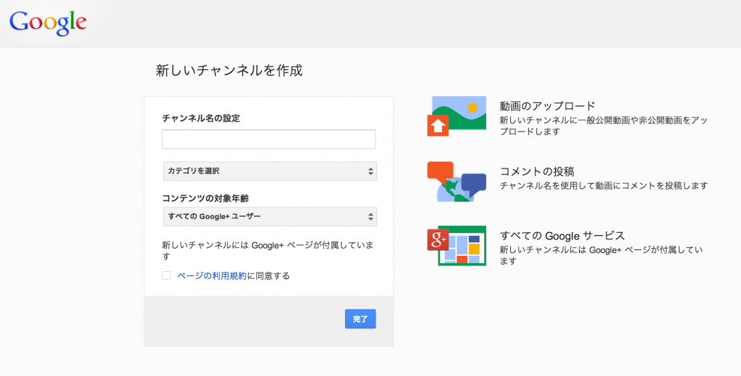Click the blue 完了 button
741x376 pixels.
pos(360,319)
